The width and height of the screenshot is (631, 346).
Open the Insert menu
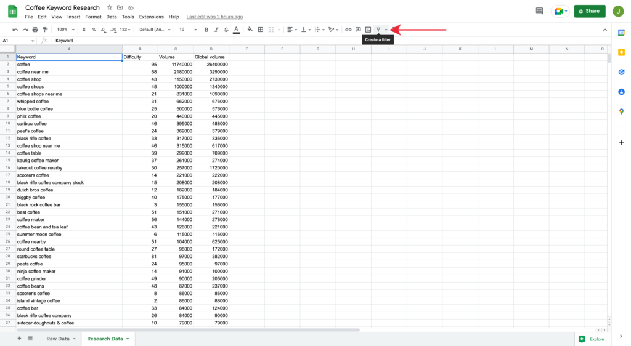coord(74,17)
